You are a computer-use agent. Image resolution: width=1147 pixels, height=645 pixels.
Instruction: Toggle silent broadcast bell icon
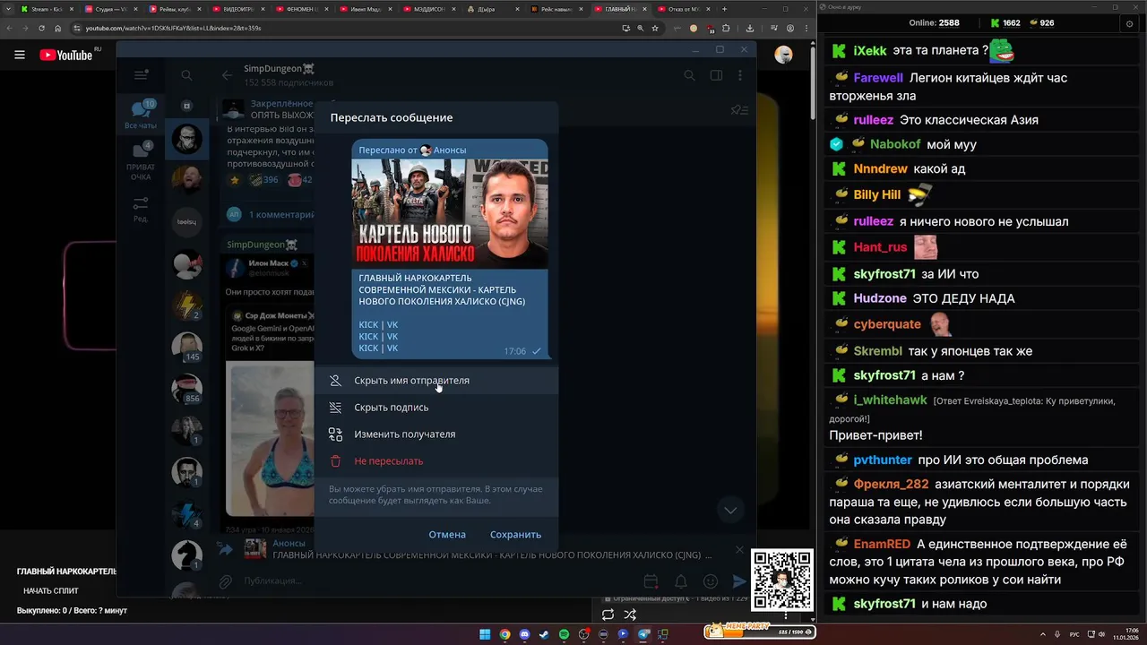[681, 581]
